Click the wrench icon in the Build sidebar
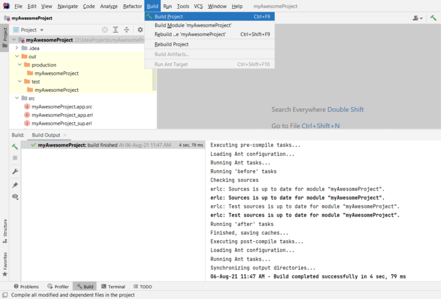This screenshot has height=299, width=441. tap(15, 171)
